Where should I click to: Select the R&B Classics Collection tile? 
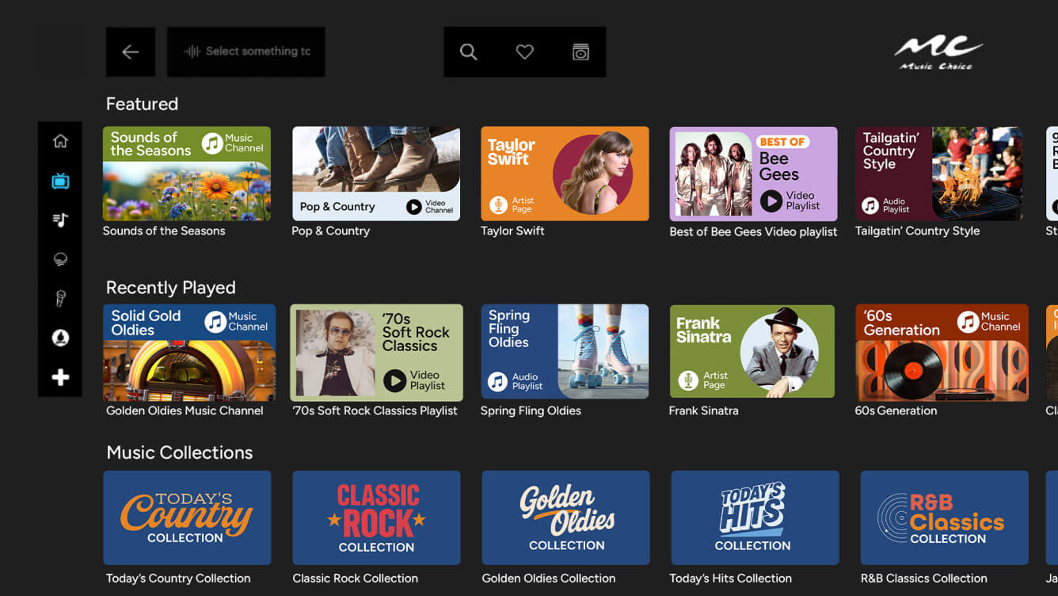[x=944, y=518]
